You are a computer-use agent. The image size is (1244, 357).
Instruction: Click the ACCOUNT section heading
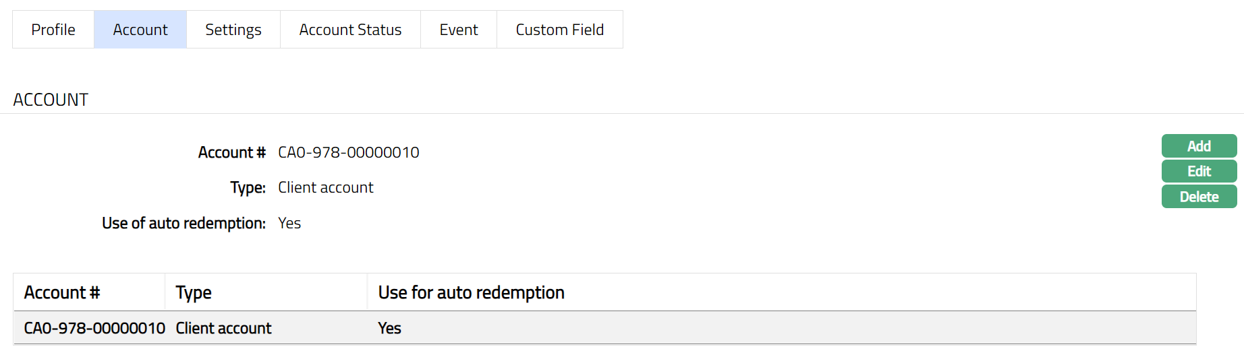tap(51, 100)
